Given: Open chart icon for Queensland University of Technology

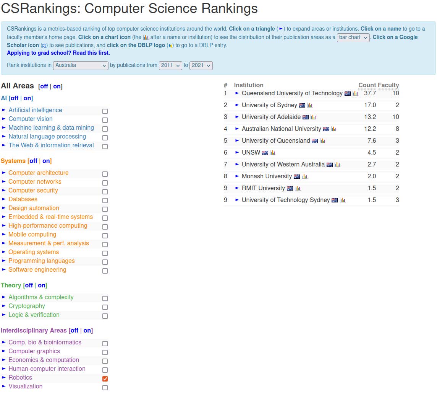Looking at the screenshot, I should pos(355,93).
